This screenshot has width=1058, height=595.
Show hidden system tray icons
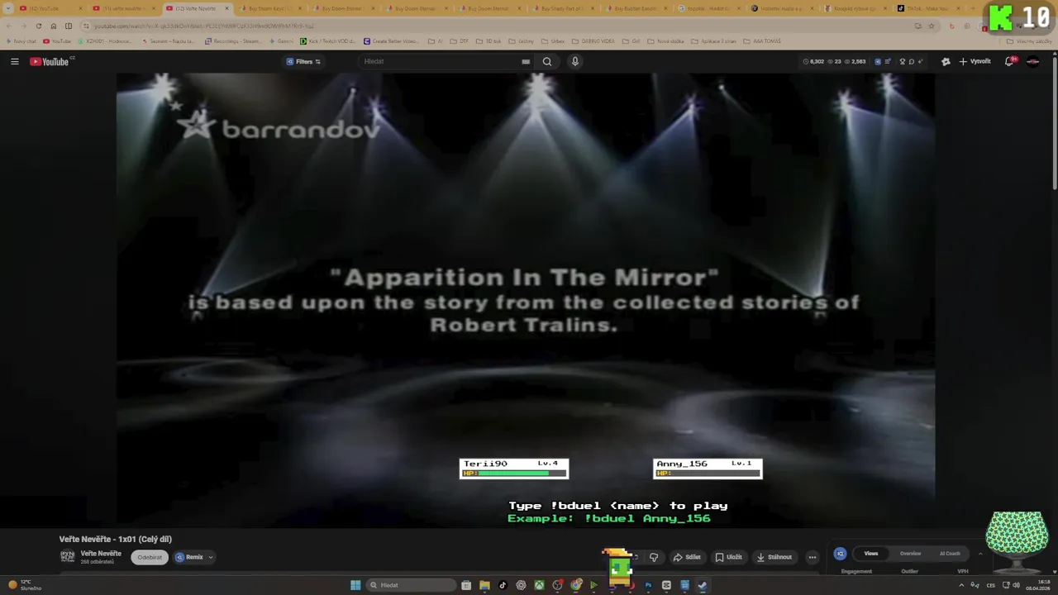coord(960,585)
